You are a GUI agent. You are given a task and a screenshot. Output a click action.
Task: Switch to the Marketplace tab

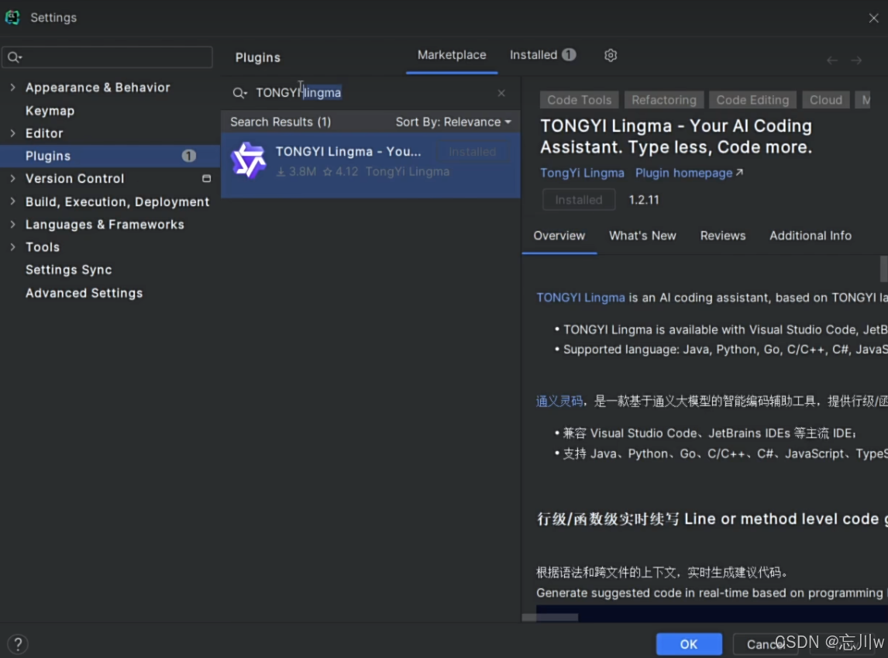(x=452, y=56)
